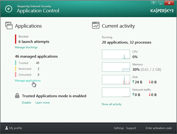Click '20 applications, 32 processes' text
This screenshot has width=177, height=134.
pyautogui.click(x=127, y=43)
